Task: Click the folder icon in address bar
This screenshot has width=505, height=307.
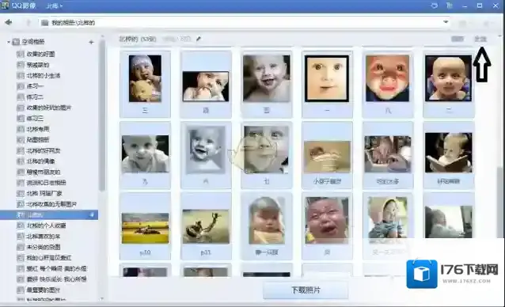Action: point(45,22)
